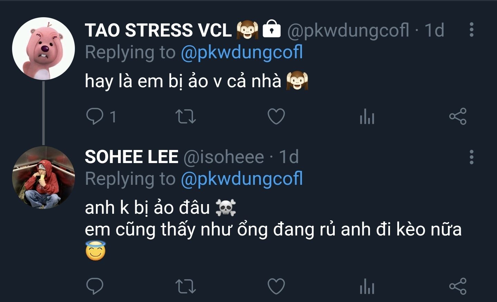Reply to the TAO STRESS VCL tweet
Image resolution: width=497 pixels, height=302 pixels.
(95, 117)
